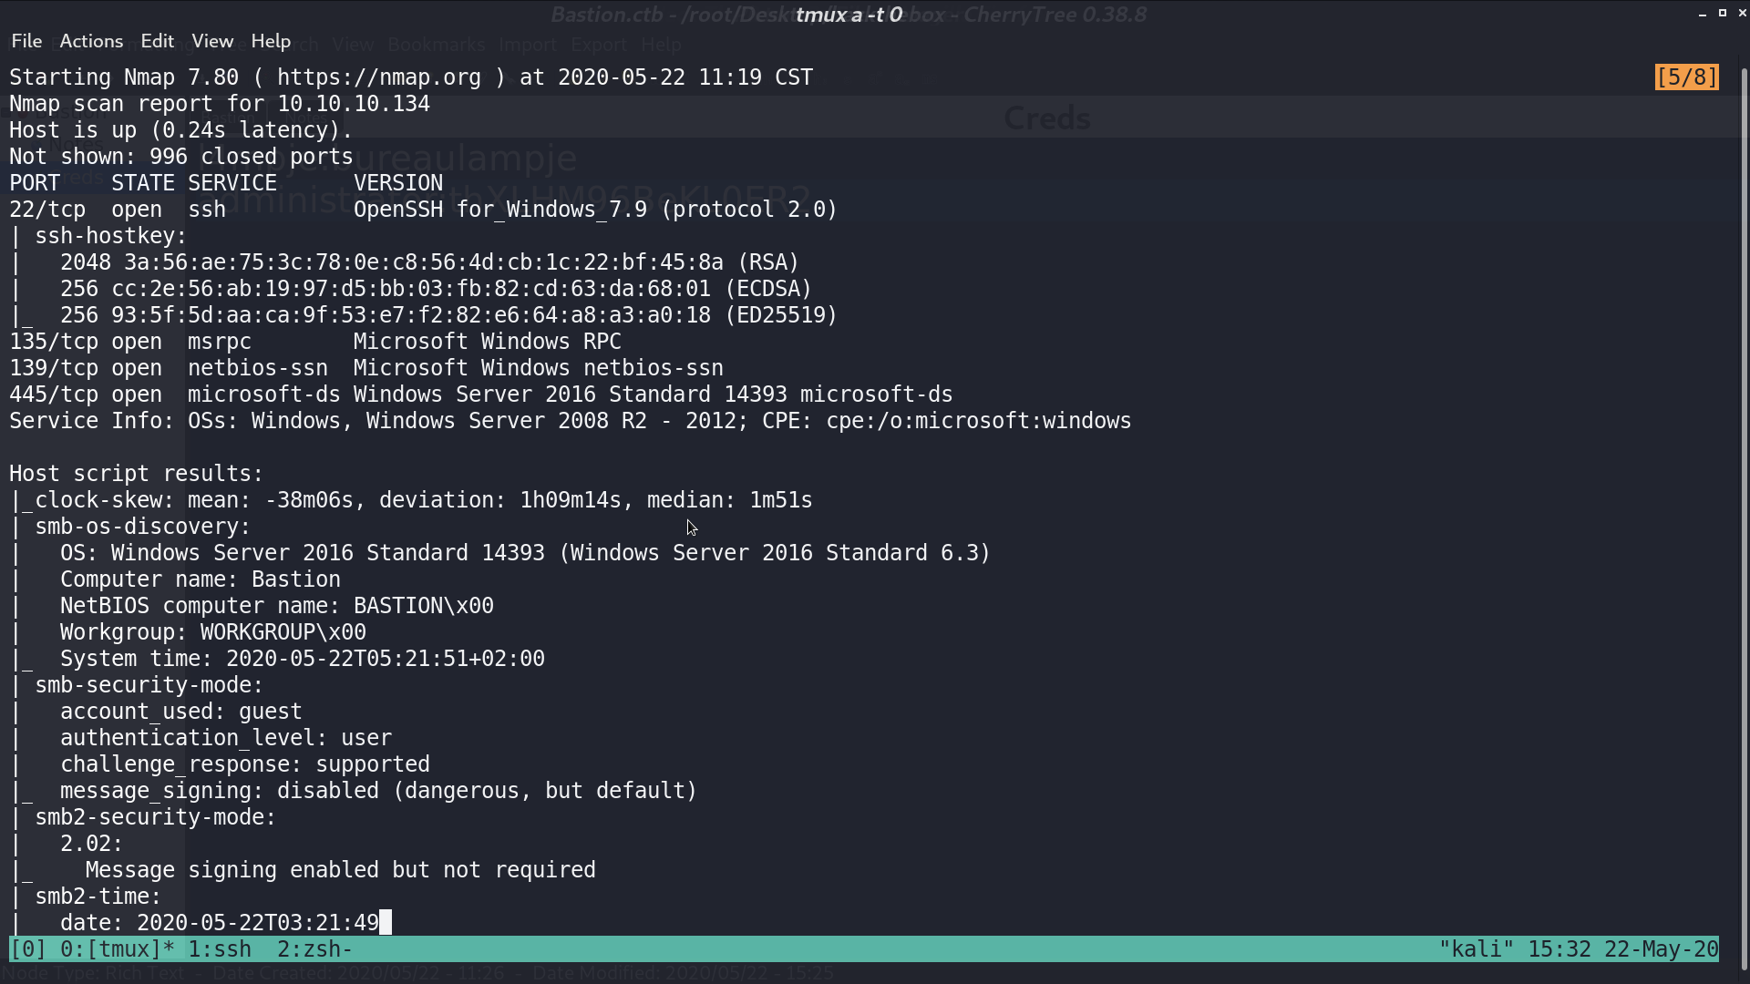Open the File menu
The height and width of the screenshot is (984, 1750).
26,41
